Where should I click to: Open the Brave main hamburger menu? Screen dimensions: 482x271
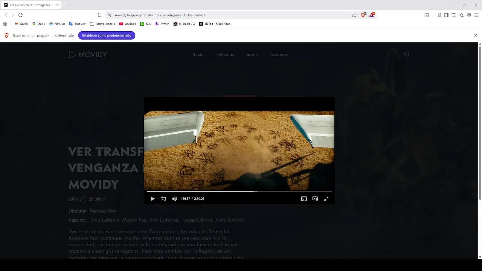476,15
